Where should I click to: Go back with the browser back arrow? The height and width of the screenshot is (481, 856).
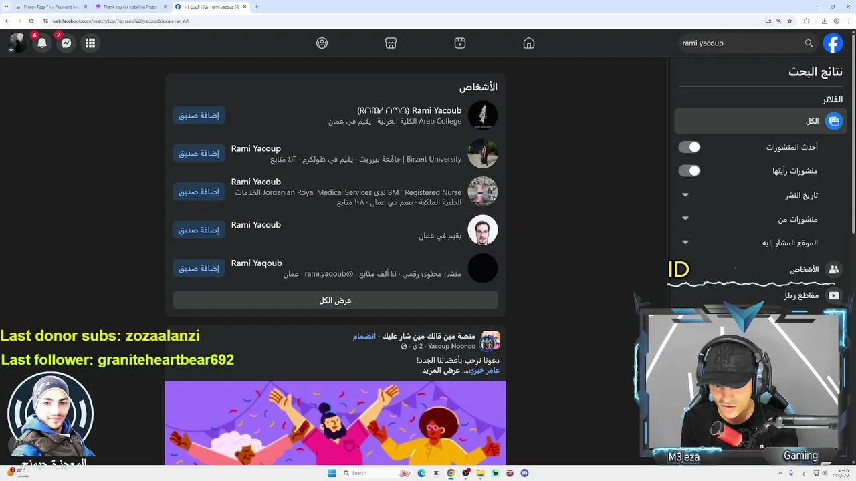[7, 21]
